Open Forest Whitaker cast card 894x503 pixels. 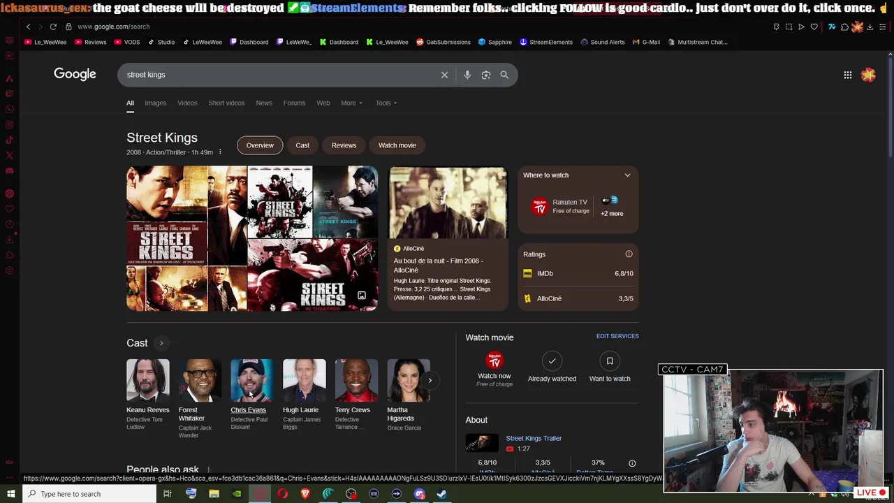(200, 399)
